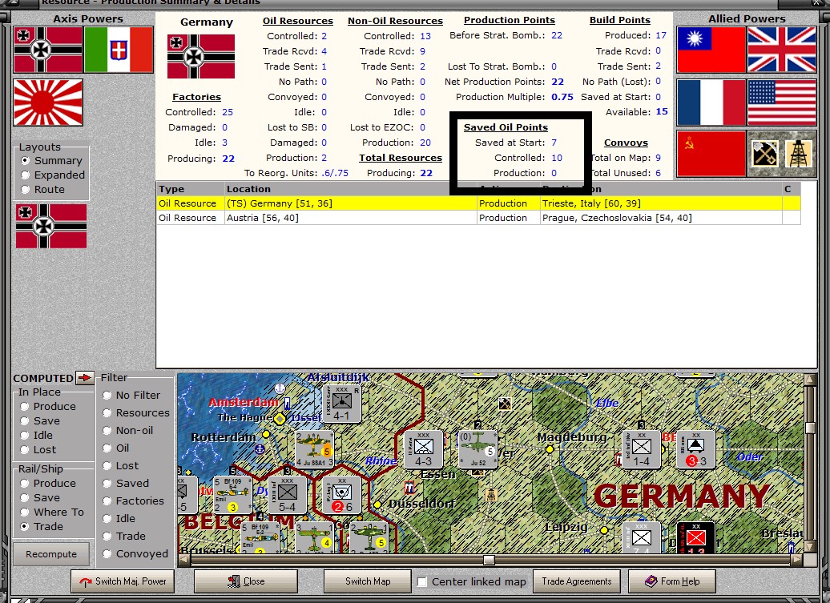Select the black counter with red box near Breslau

pyautogui.click(x=695, y=538)
